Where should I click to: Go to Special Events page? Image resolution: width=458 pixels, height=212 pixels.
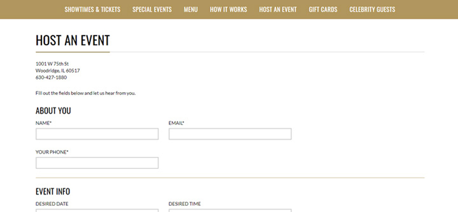pos(152,9)
